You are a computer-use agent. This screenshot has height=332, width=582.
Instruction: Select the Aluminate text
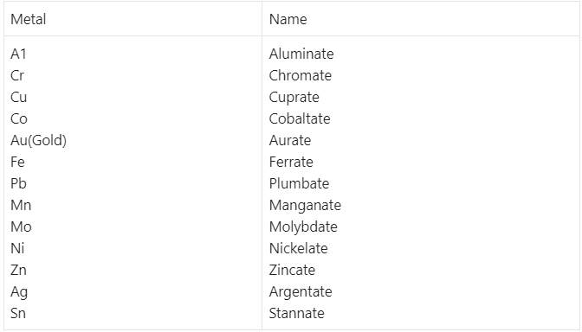coord(301,54)
